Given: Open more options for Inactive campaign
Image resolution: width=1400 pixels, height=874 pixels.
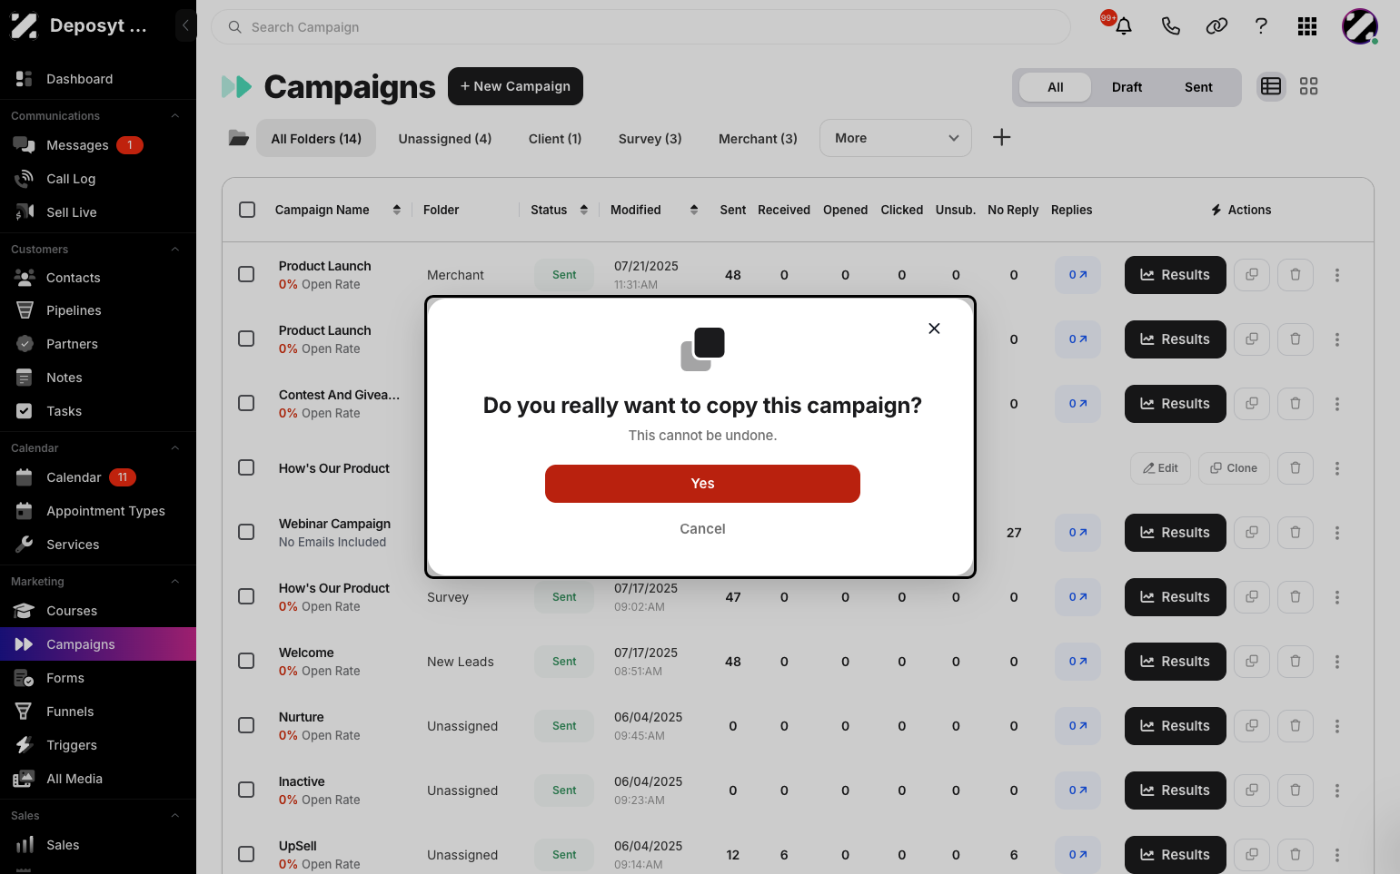Looking at the screenshot, I should 1337,791.
